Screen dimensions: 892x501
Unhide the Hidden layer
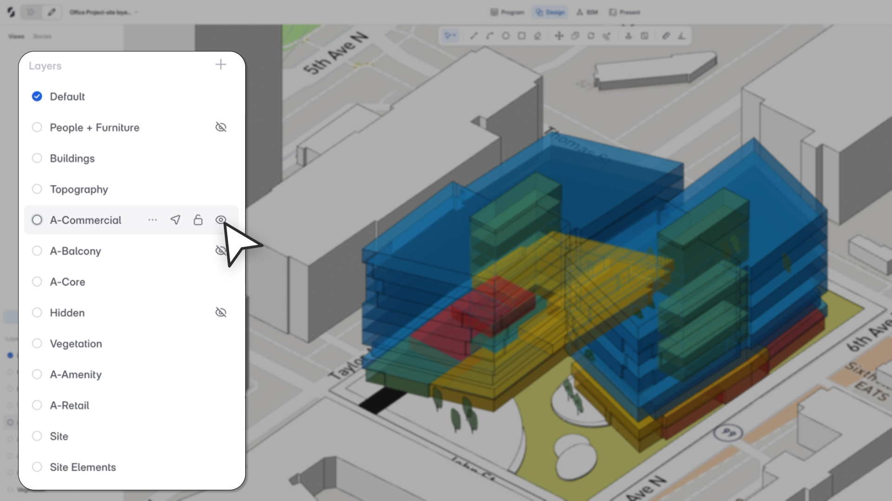(221, 313)
